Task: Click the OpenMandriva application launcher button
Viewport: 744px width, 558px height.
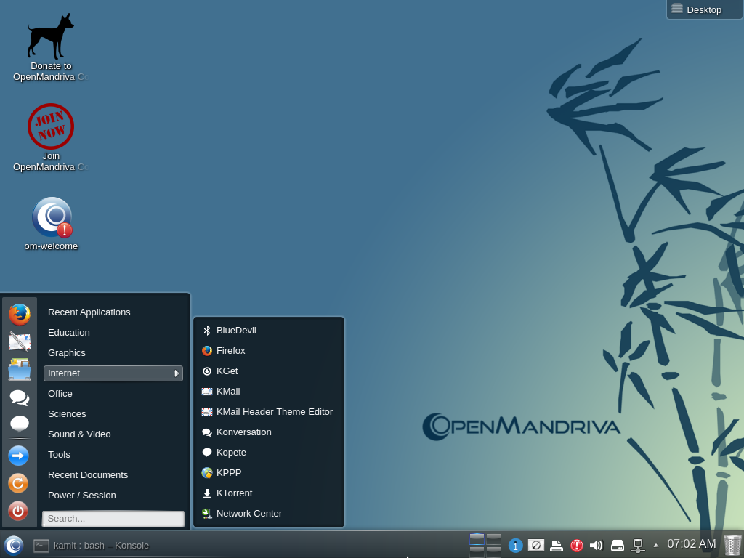Action: point(14,545)
